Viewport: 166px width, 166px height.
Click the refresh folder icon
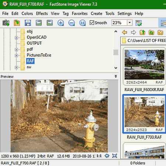151,32
